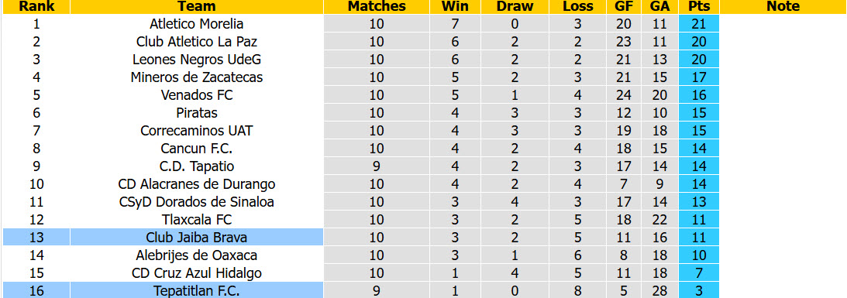Select the Matches column header
The height and width of the screenshot is (298, 847).
377,6
